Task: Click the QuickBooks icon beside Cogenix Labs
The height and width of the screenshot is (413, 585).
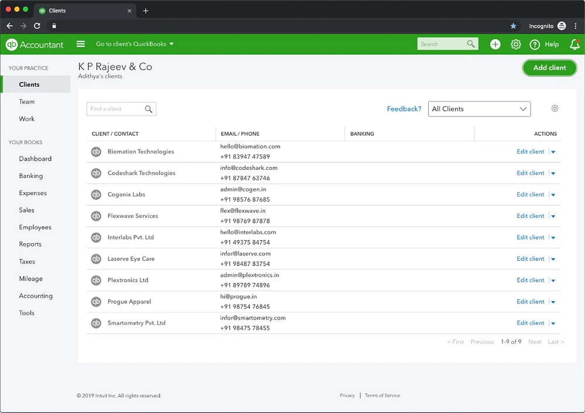Action: pos(97,194)
